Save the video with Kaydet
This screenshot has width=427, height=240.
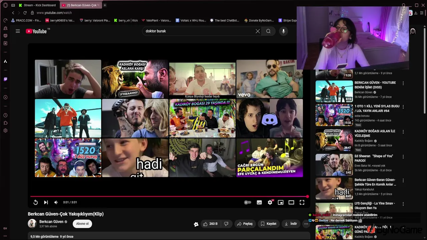[269, 224]
